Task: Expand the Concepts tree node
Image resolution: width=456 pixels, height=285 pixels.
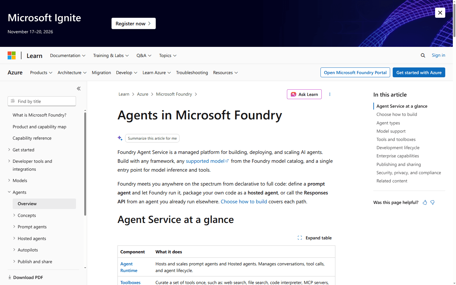Action: click(14, 215)
